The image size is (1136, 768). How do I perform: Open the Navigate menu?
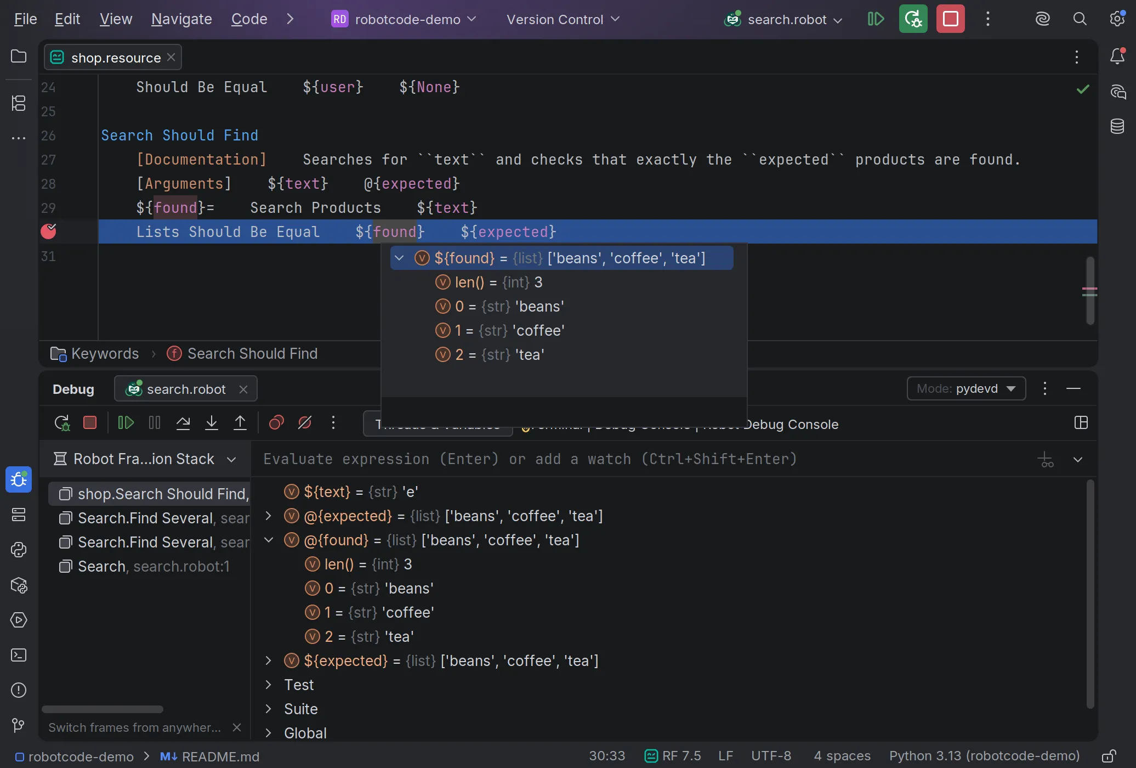181,19
